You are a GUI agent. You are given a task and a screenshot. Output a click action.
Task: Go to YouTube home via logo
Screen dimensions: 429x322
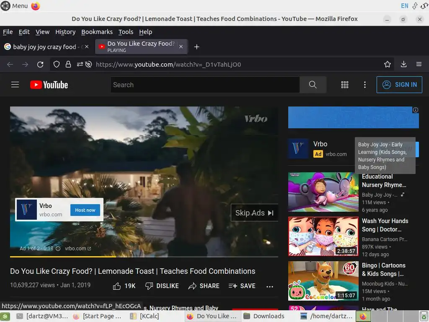(x=49, y=85)
